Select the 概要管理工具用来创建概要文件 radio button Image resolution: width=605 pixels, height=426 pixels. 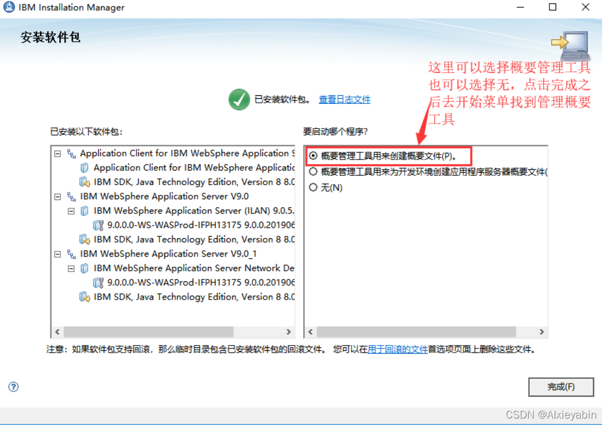(x=312, y=156)
